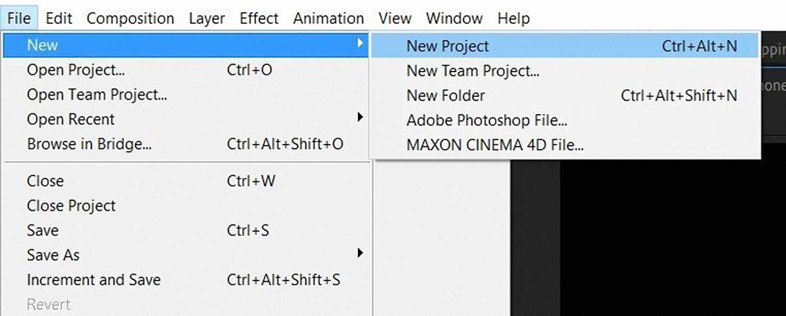Open the Composition menu

pyautogui.click(x=130, y=19)
